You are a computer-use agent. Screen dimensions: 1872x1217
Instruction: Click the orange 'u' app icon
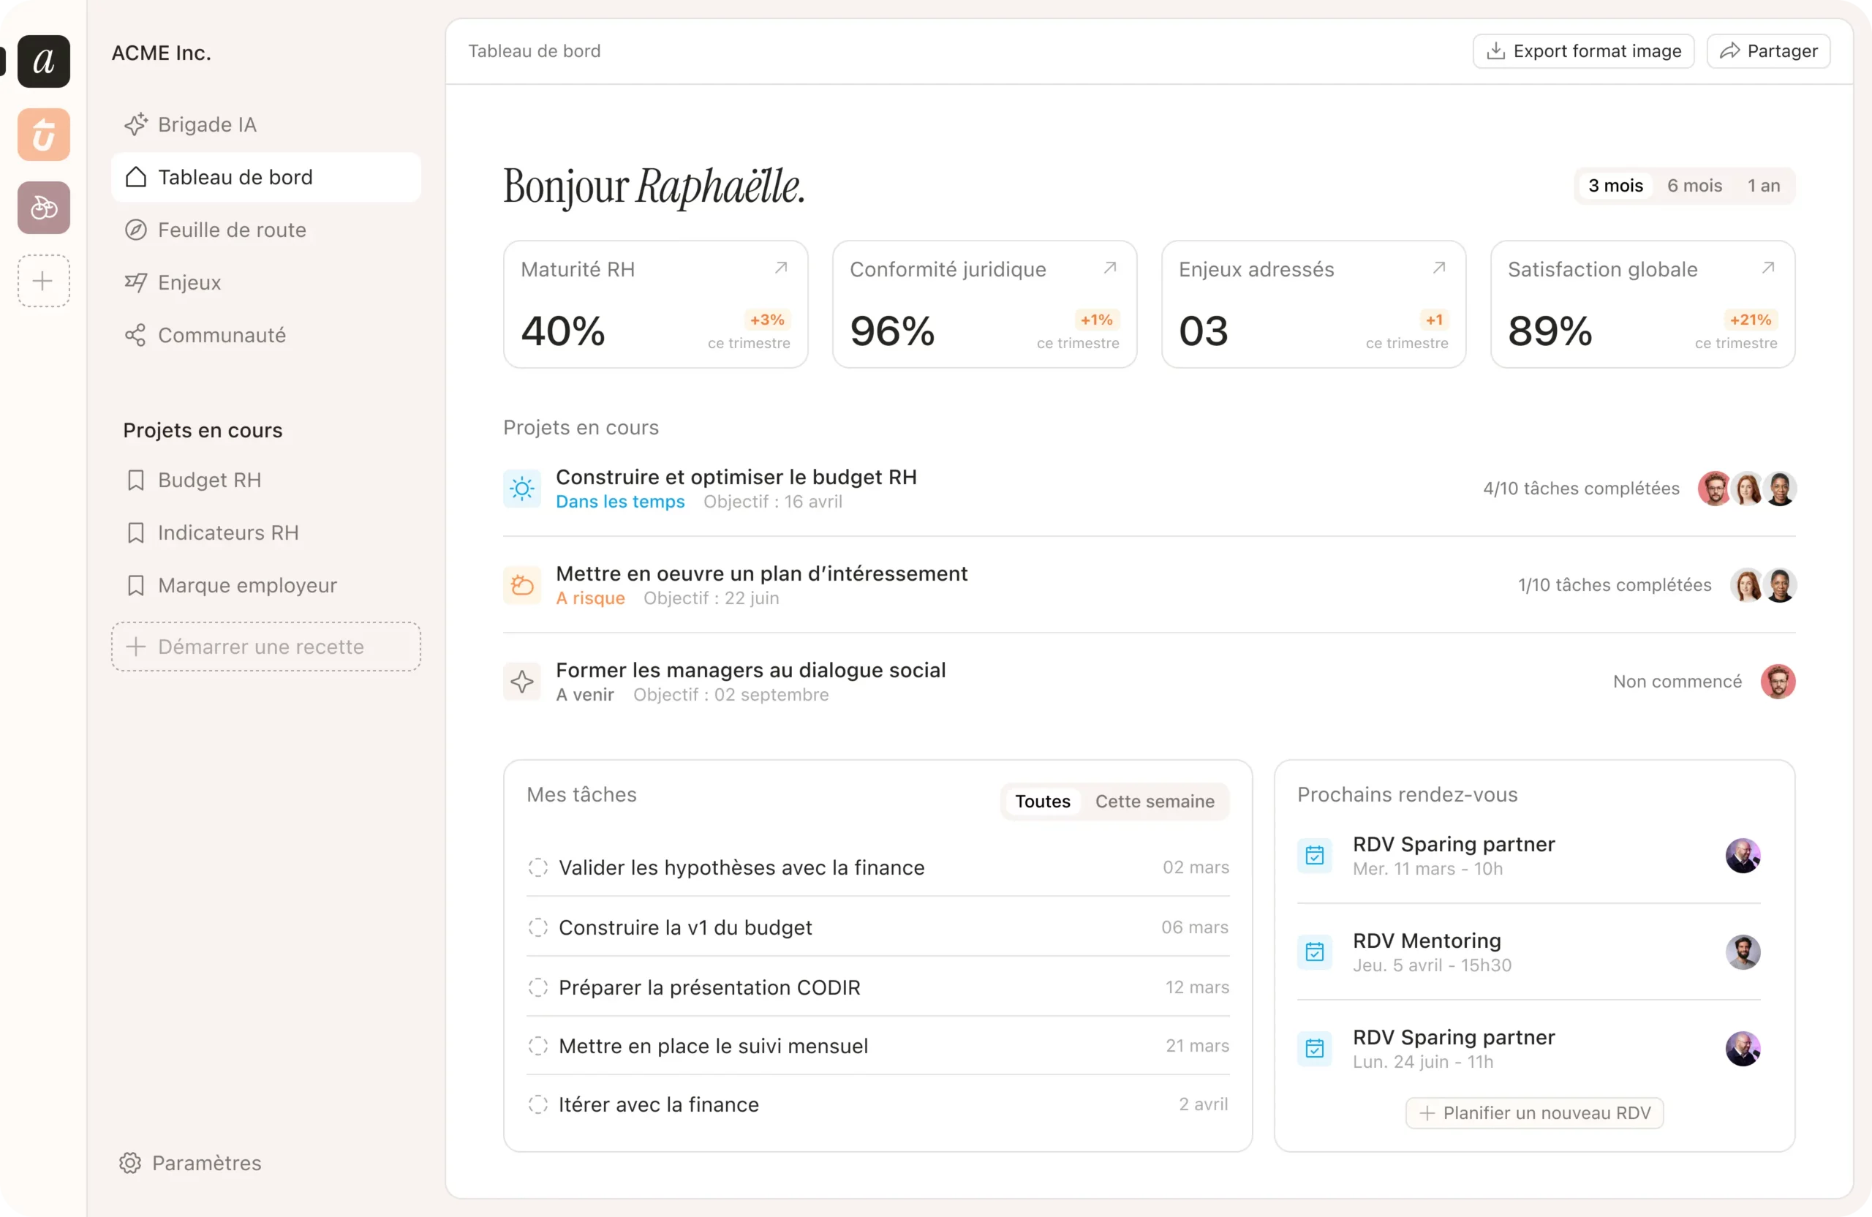click(x=44, y=135)
